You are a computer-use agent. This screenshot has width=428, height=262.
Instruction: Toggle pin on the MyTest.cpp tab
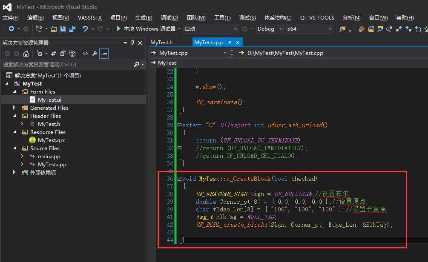pos(230,42)
